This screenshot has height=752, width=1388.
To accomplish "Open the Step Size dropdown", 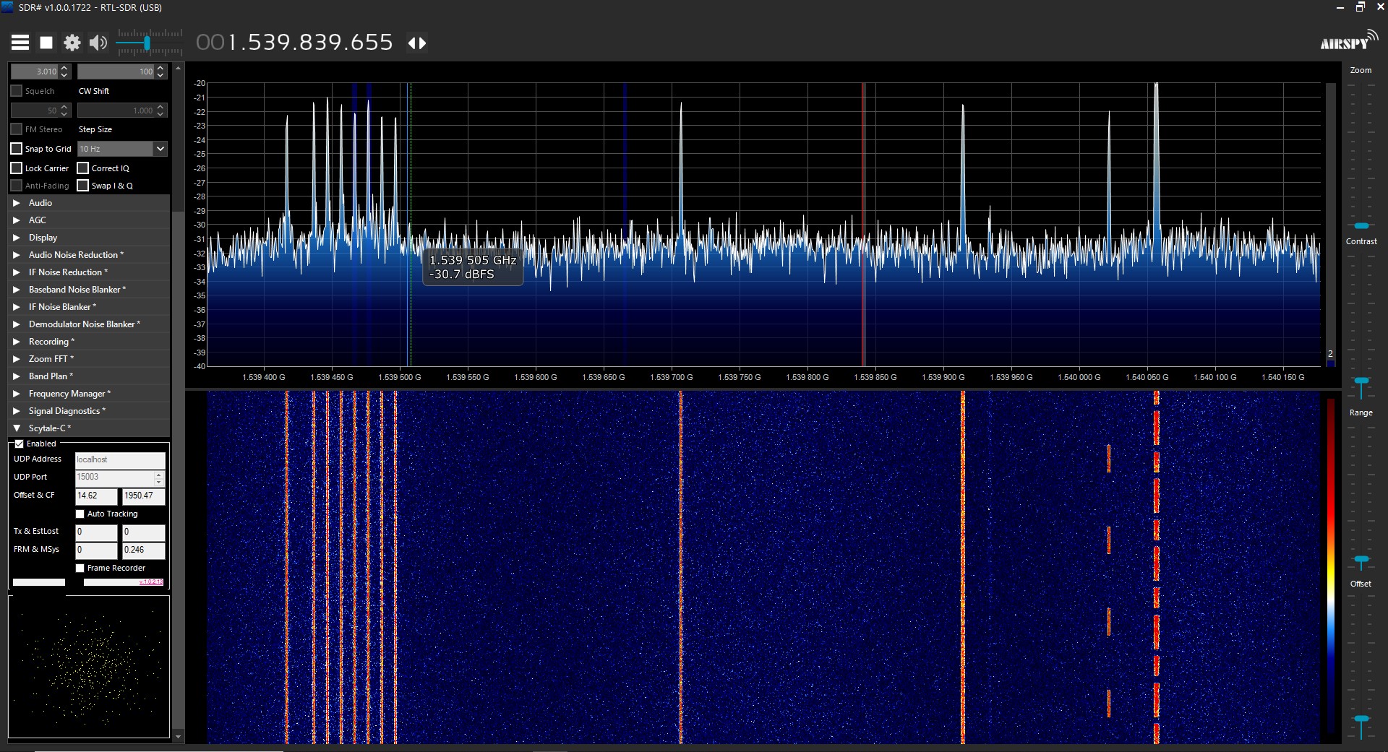I will 160,148.
